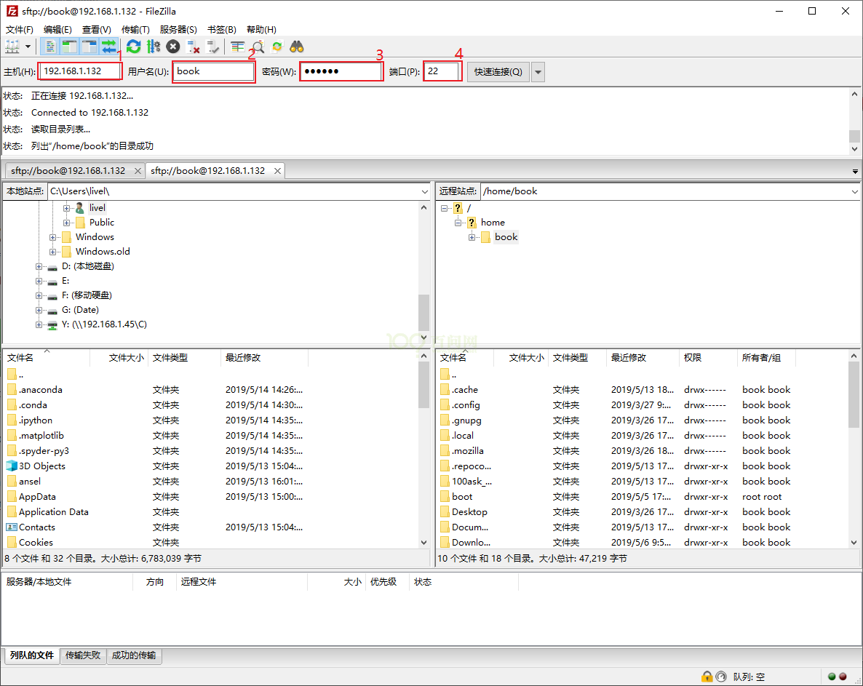
Task: Close the second sftp connection tab
Action: coord(277,171)
